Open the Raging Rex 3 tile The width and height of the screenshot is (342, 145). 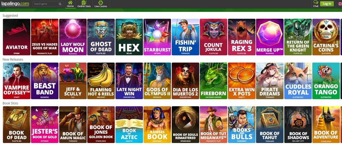tap(242, 37)
